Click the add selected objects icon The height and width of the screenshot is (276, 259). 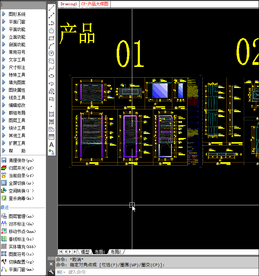pyautogui.click(x=51, y=152)
